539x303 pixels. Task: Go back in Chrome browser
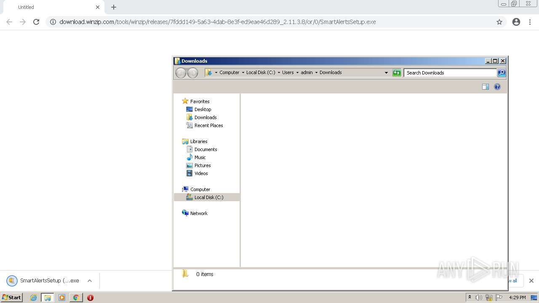pyautogui.click(x=9, y=22)
